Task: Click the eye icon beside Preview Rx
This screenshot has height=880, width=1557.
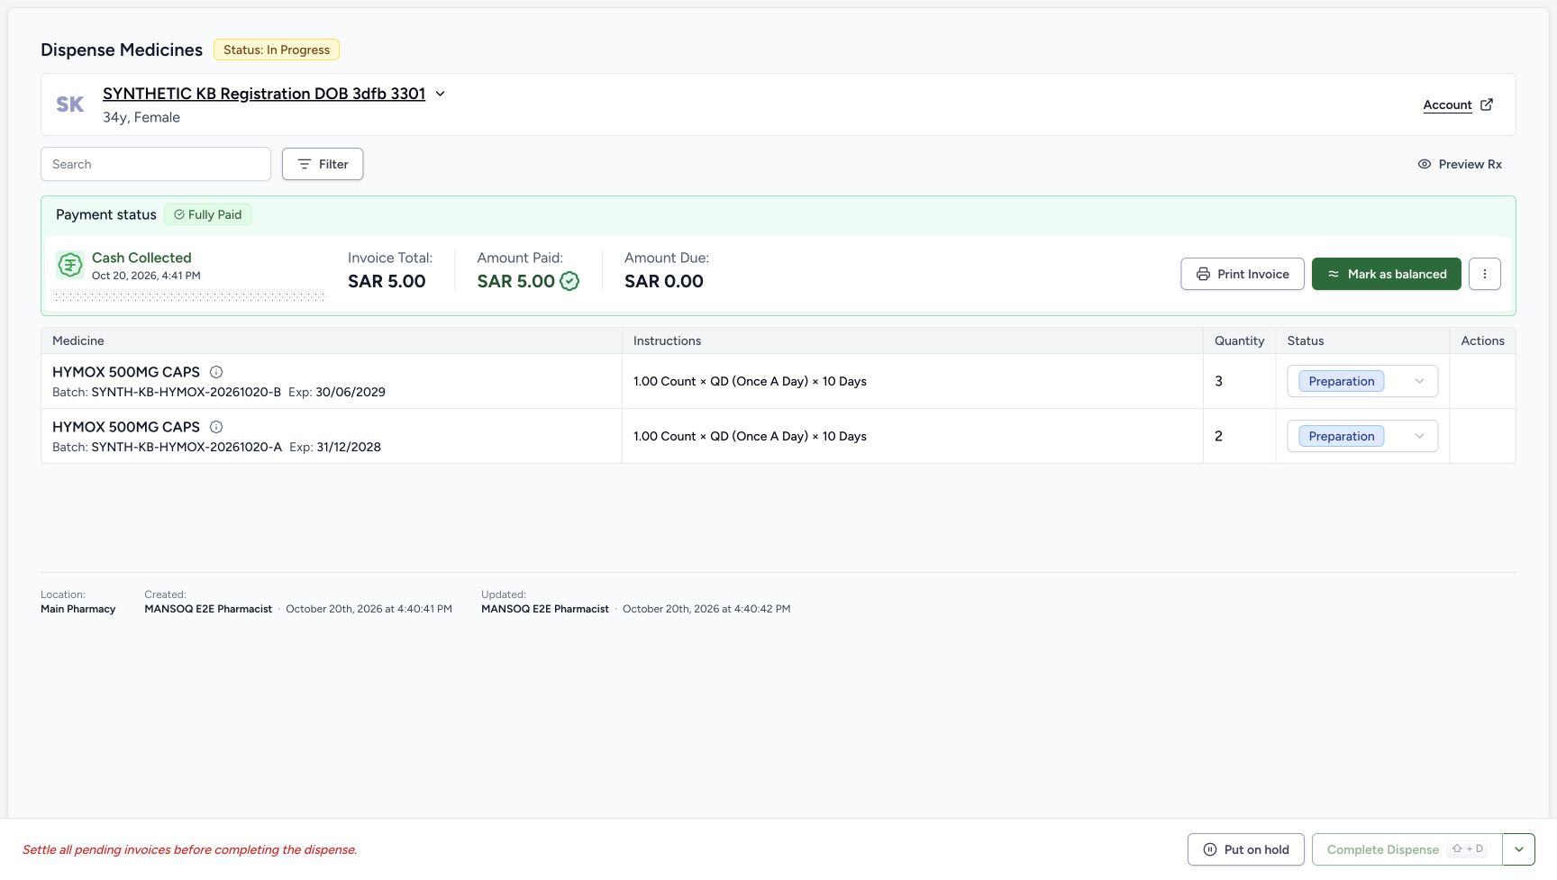Action: (x=1425, y=164)
